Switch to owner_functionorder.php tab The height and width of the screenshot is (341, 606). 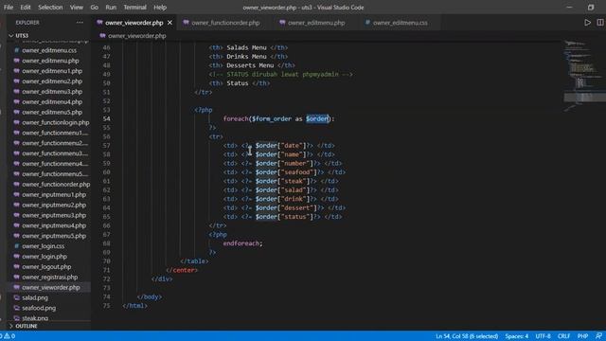pyautogui.click(x=222, y=23)
